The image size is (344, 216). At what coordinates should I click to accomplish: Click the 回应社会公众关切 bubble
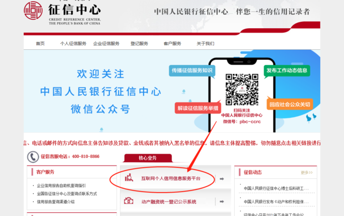point(290,104)
